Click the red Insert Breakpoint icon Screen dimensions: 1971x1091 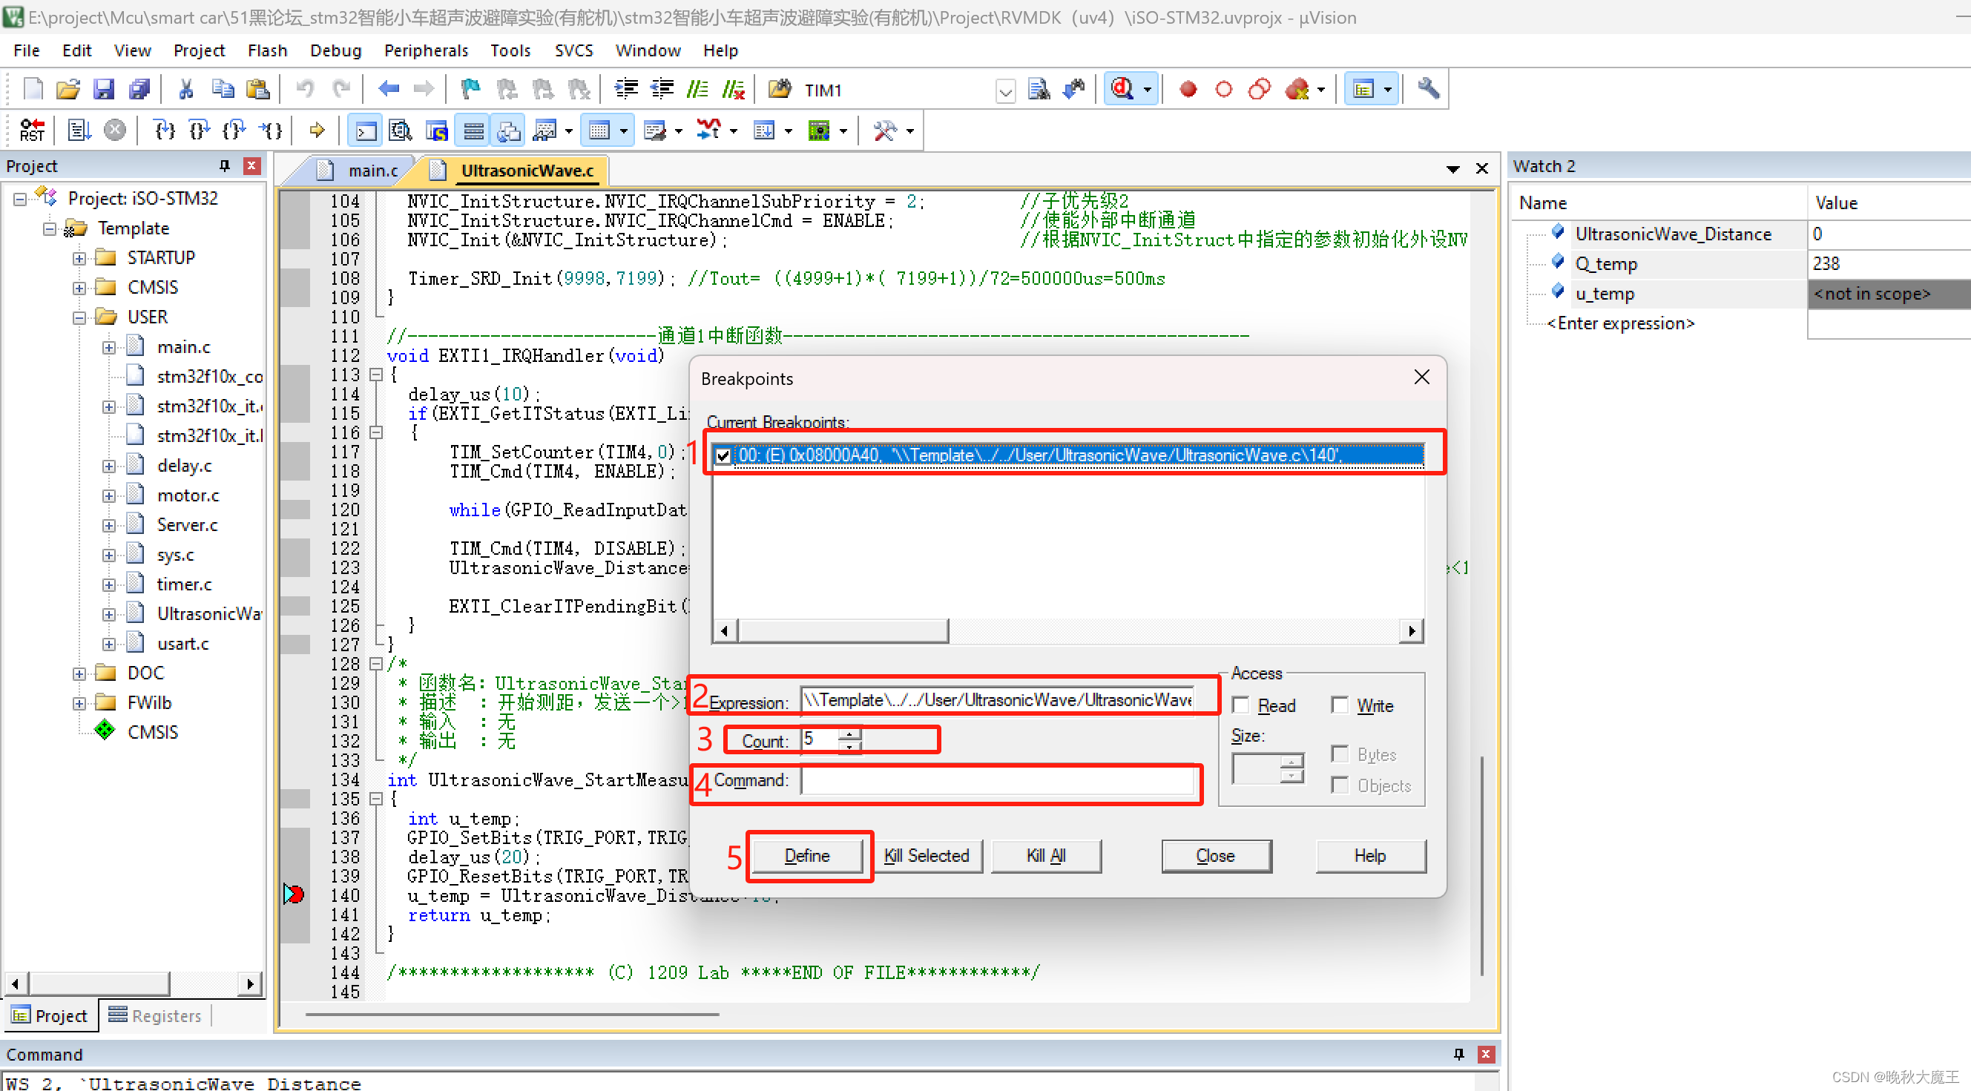[1188, 90]
